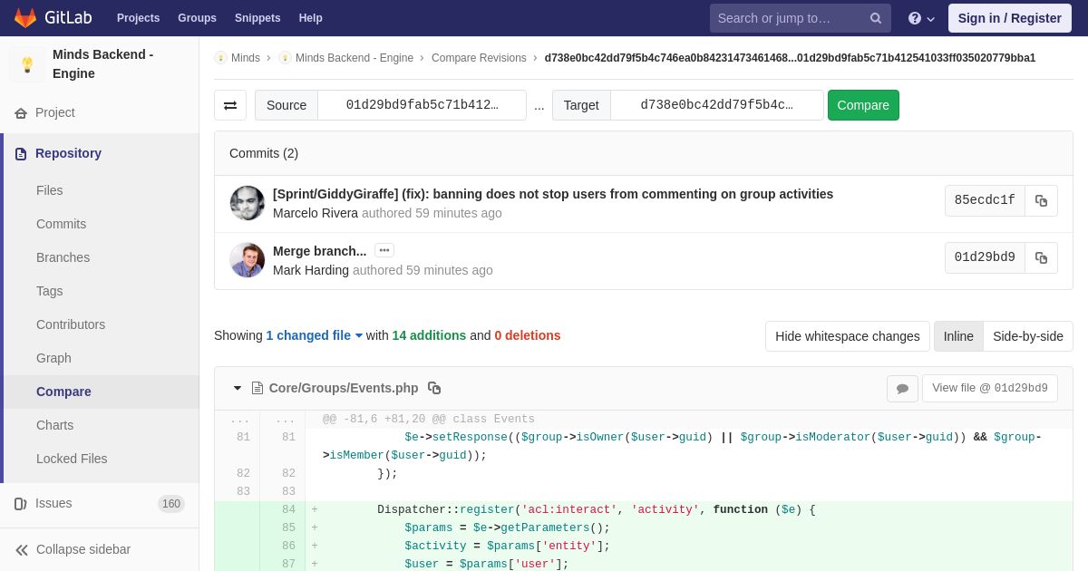Go to Files in sidebar
Viewport: 1088px width, 571px height.
[50, 190]
